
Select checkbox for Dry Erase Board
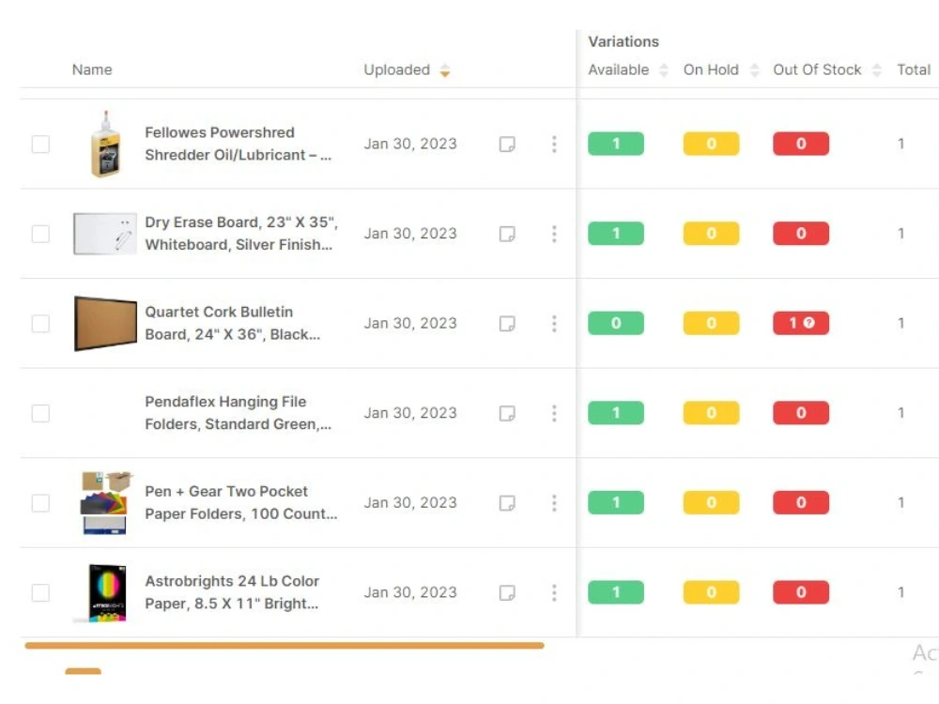[40, 234]
